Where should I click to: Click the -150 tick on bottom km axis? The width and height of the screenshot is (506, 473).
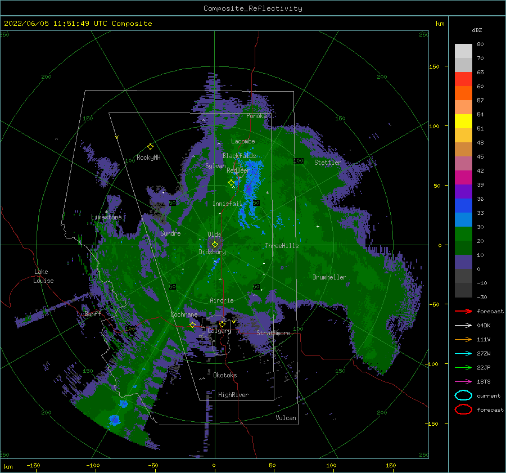(x=33, y=465)
